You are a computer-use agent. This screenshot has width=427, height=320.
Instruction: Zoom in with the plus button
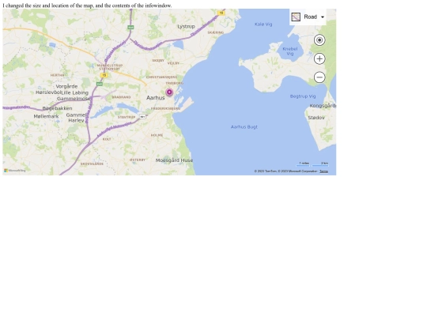[x=319, y=58]
